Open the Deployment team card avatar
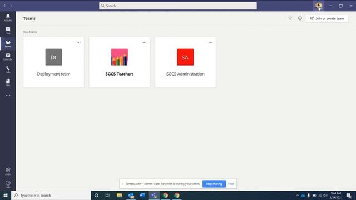This screenshot has height=200, width=356. click(x=53, y=57)
